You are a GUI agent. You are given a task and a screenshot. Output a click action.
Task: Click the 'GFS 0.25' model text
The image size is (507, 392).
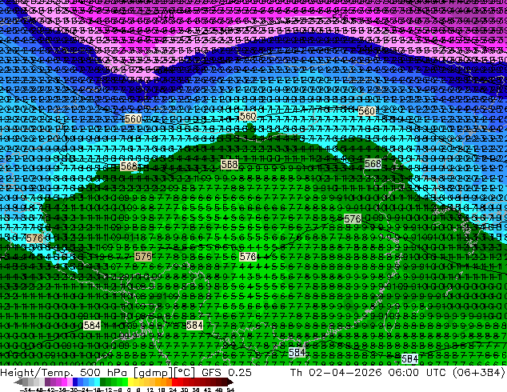pos(226,373)
